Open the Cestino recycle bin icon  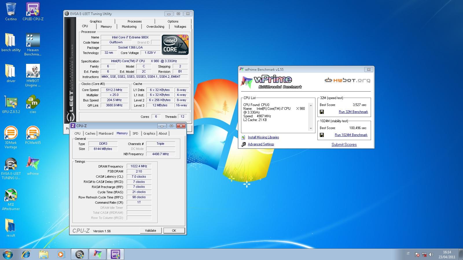[x=11, y=12]
